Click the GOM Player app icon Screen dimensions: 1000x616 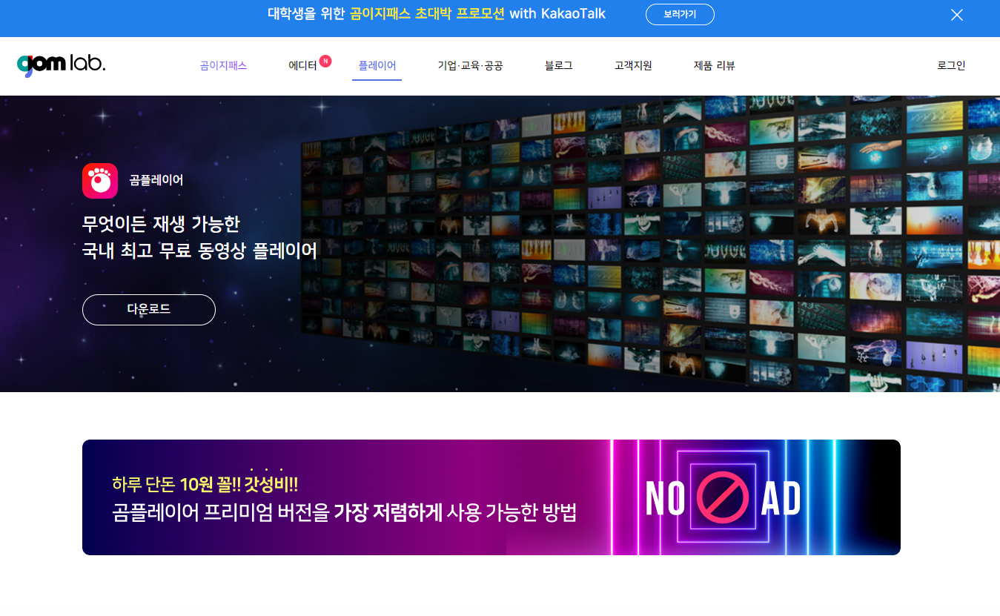tap(99, 180)
